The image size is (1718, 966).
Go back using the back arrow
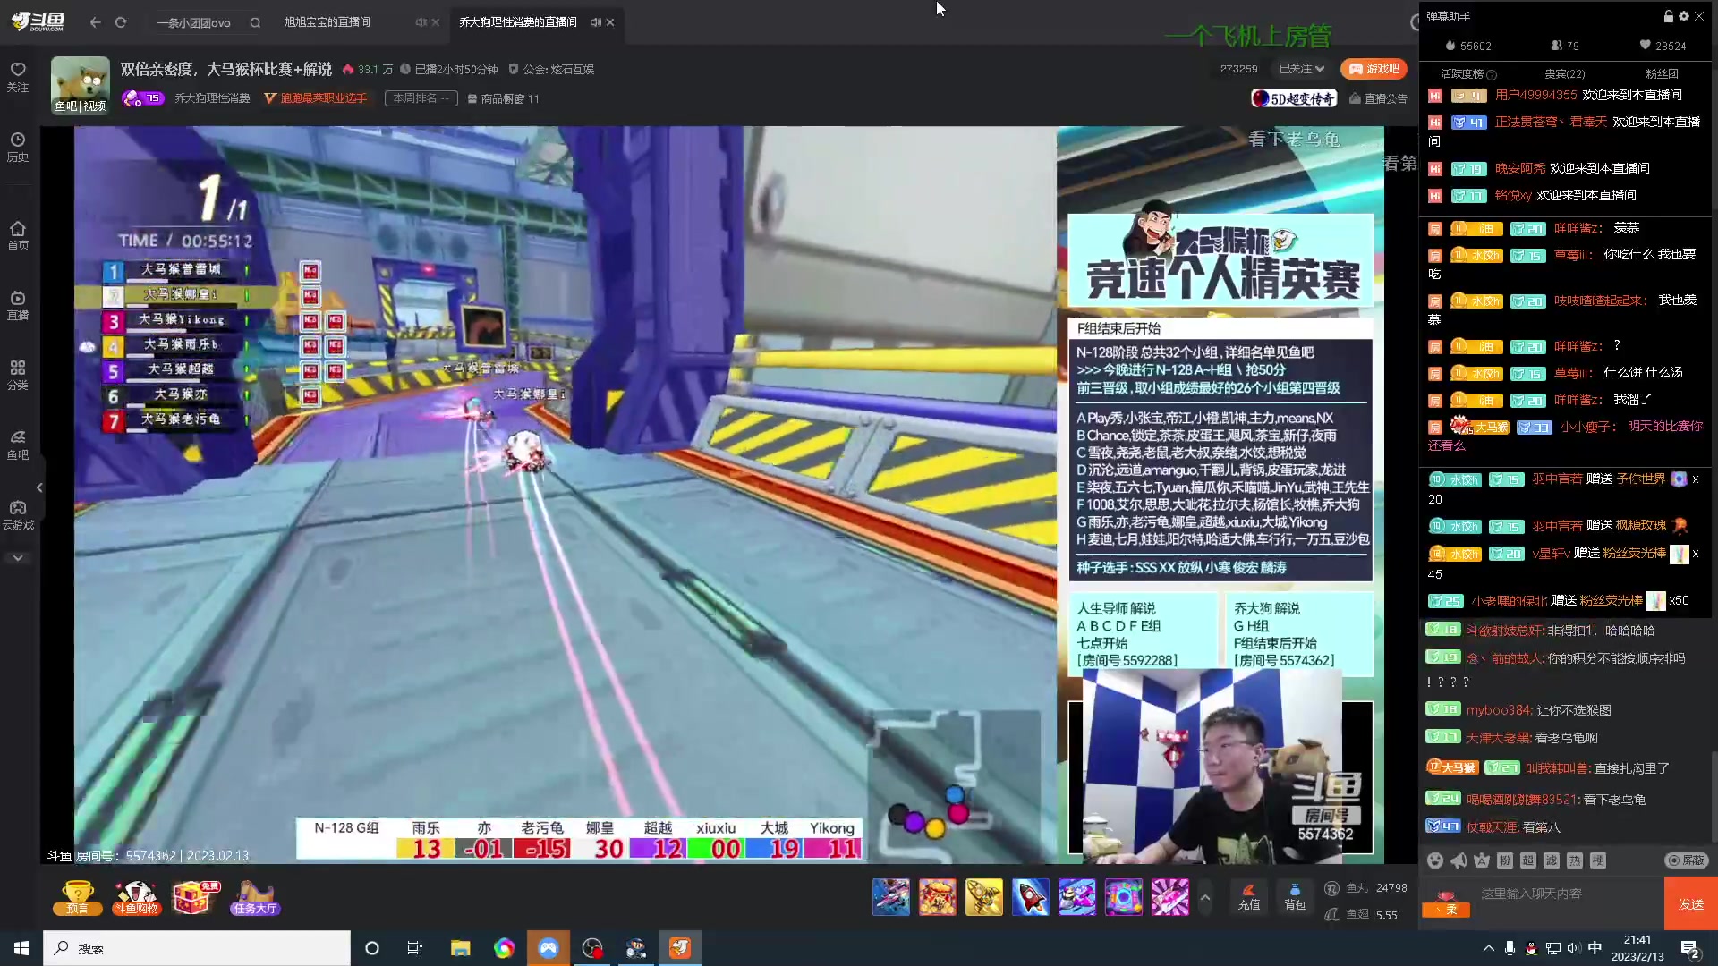pyautogui.click(x=95, y=22)
